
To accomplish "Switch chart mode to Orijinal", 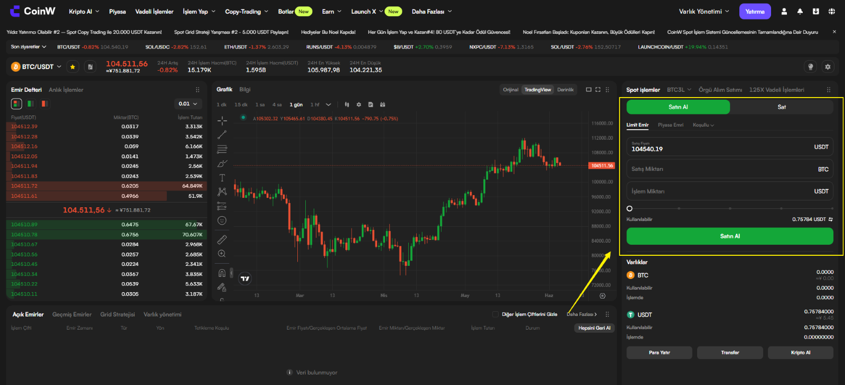I will (x=511, y=90).
